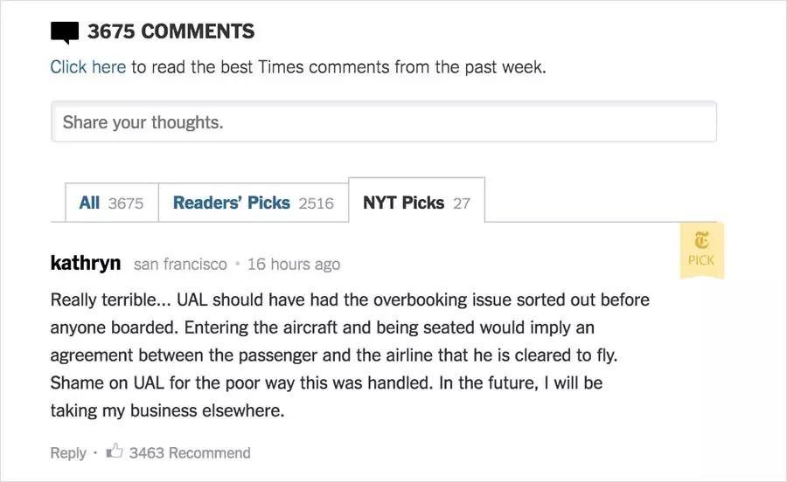Click the gold NYT Pick ribbon badge
This screenshot has width=787, height=482.
click(701, 250)
